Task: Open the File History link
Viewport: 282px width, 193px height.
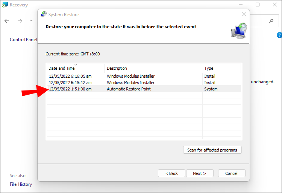Action: click(21, 184)
